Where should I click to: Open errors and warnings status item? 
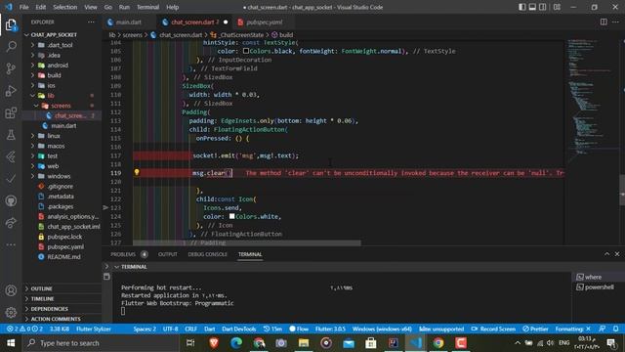click(x=24, y=329)
